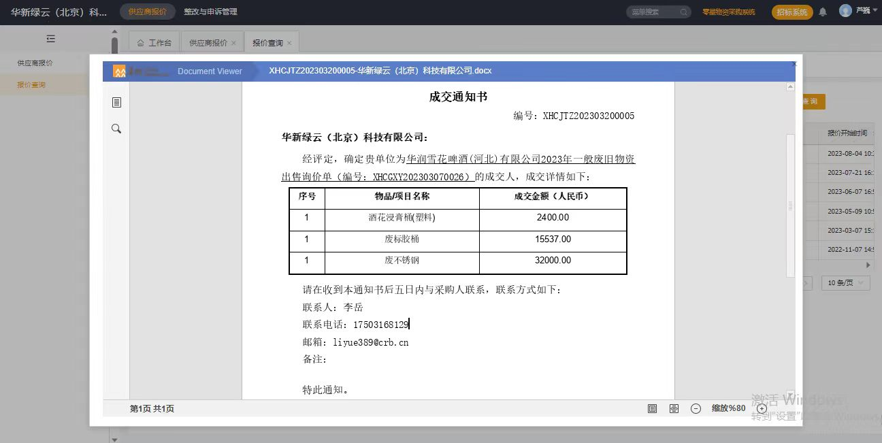Viewport: 882px width, 443px height.
Task: Collapse the sidebar with the hamburger icon
Action: tap(51, 39)
